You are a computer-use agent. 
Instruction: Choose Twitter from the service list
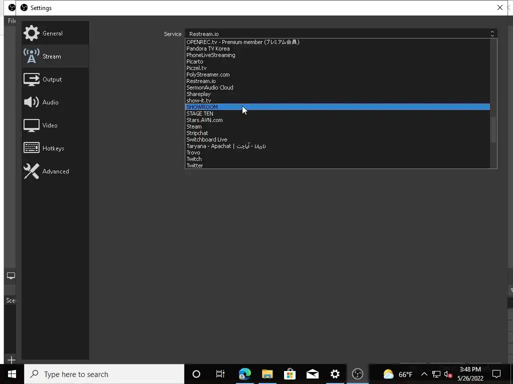pyautogui.click(x=337, y=165)
